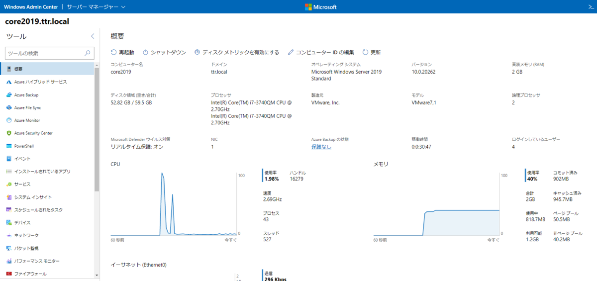This screenshot has height=281, width=597.
Task: Click the シャットダウン button
Action: coord(165,52)
